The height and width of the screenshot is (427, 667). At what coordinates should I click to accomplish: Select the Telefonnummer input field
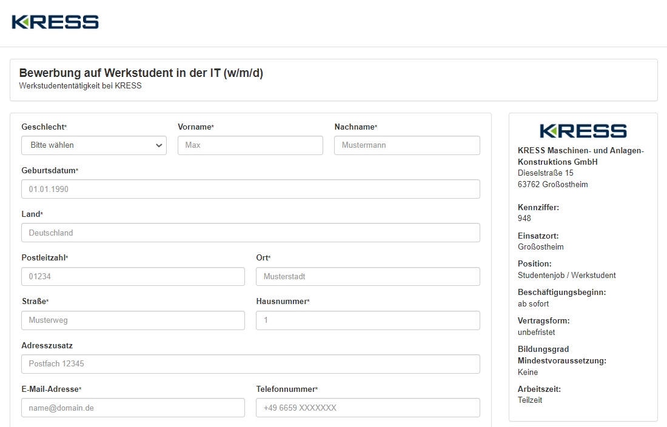[x=367, y=408]
